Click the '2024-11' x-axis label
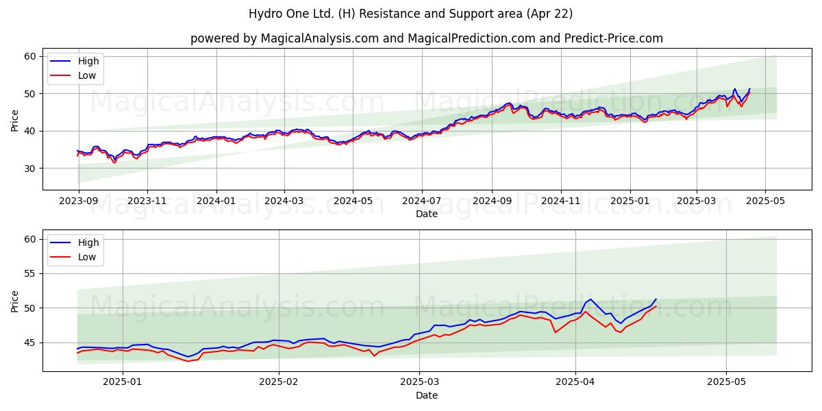Image resolution: width=822 pixels, height=411 pixels. tap(560, 201)
